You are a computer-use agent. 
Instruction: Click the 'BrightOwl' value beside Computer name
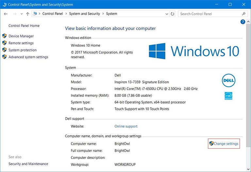coord(122,144)
